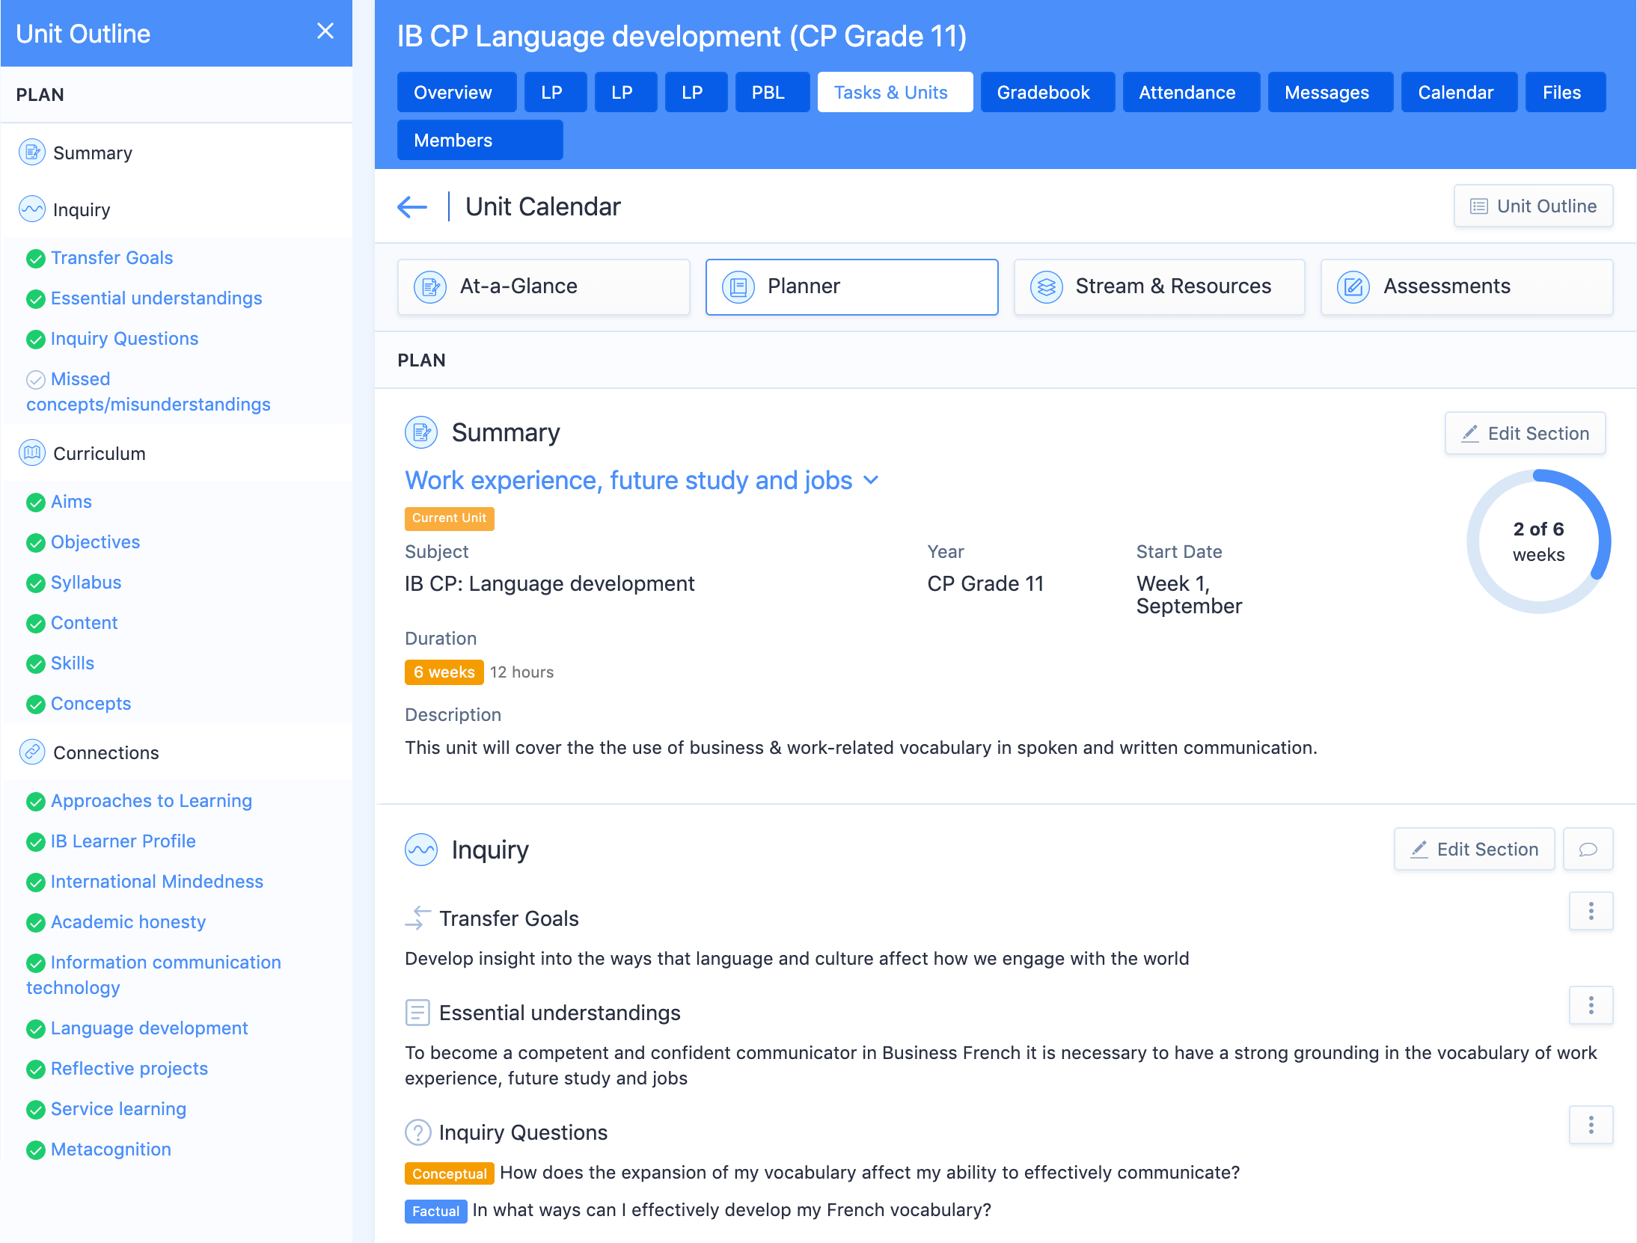The image size is (1637, 1243).
Task: Click the back arrow beside Unit Calendar
Action: click(x=412, y=207)
